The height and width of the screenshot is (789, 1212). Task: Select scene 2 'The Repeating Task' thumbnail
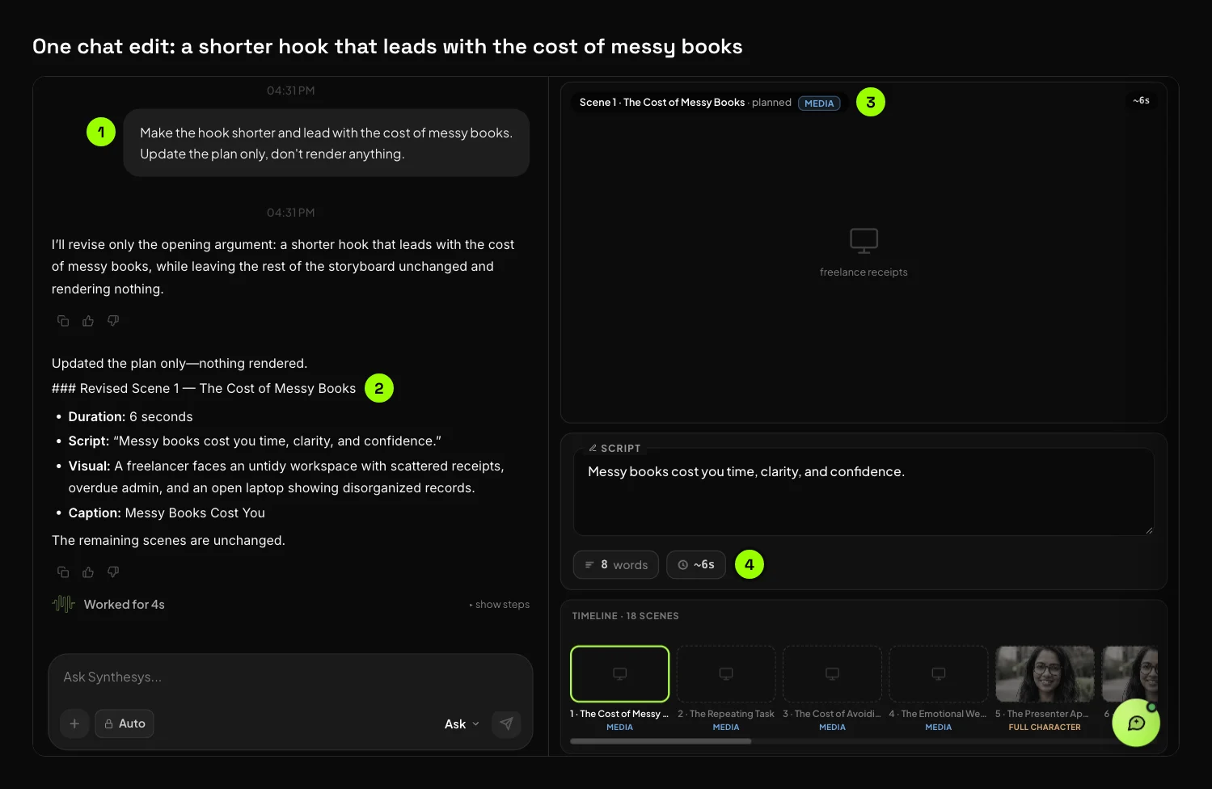tap(726, 674)
